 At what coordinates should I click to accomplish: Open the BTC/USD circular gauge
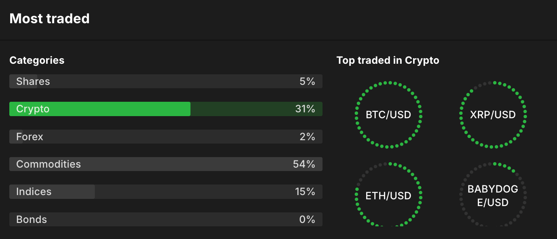point(389,115)
